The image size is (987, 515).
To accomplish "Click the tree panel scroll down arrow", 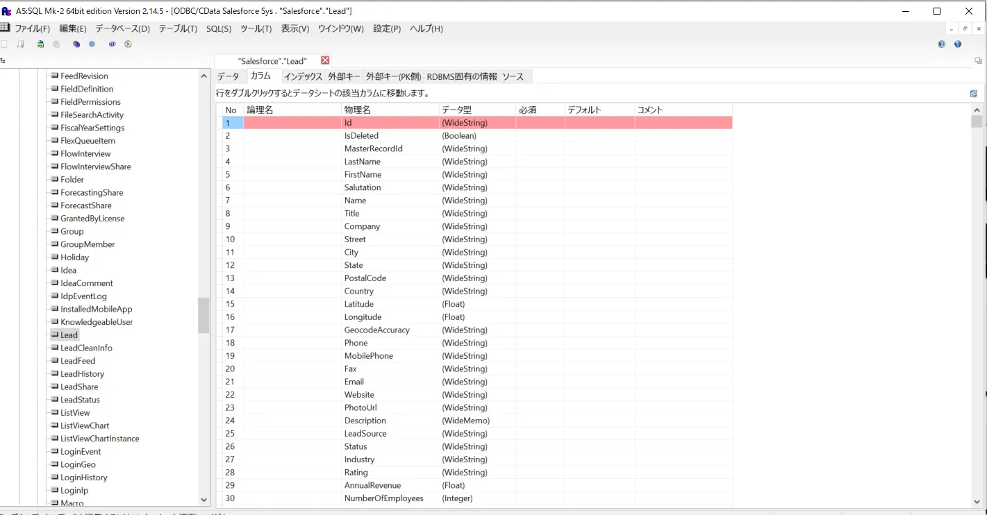I will click(x=204, y=499).
